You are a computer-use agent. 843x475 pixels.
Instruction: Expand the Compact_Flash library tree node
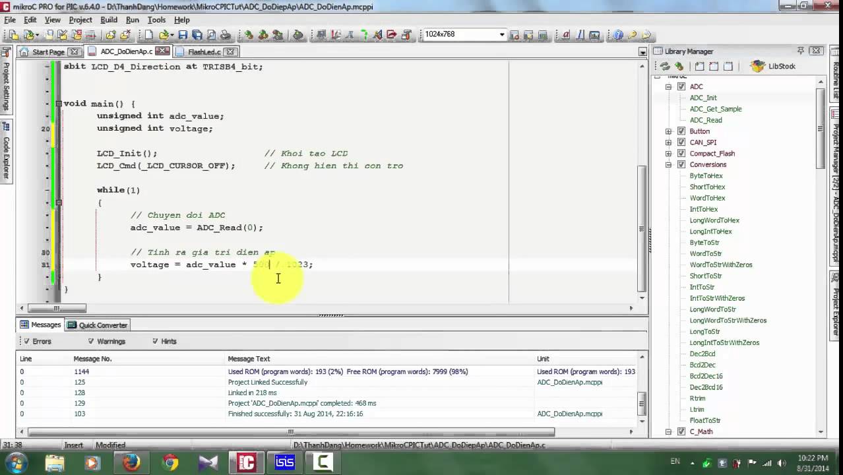point(668,154)
